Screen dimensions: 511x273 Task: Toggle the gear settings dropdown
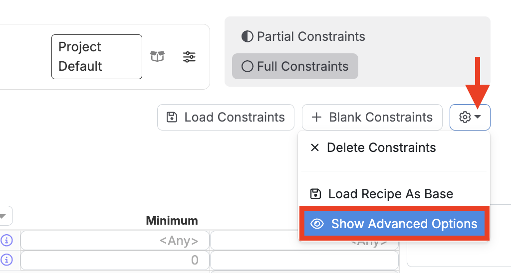[470, 117]
